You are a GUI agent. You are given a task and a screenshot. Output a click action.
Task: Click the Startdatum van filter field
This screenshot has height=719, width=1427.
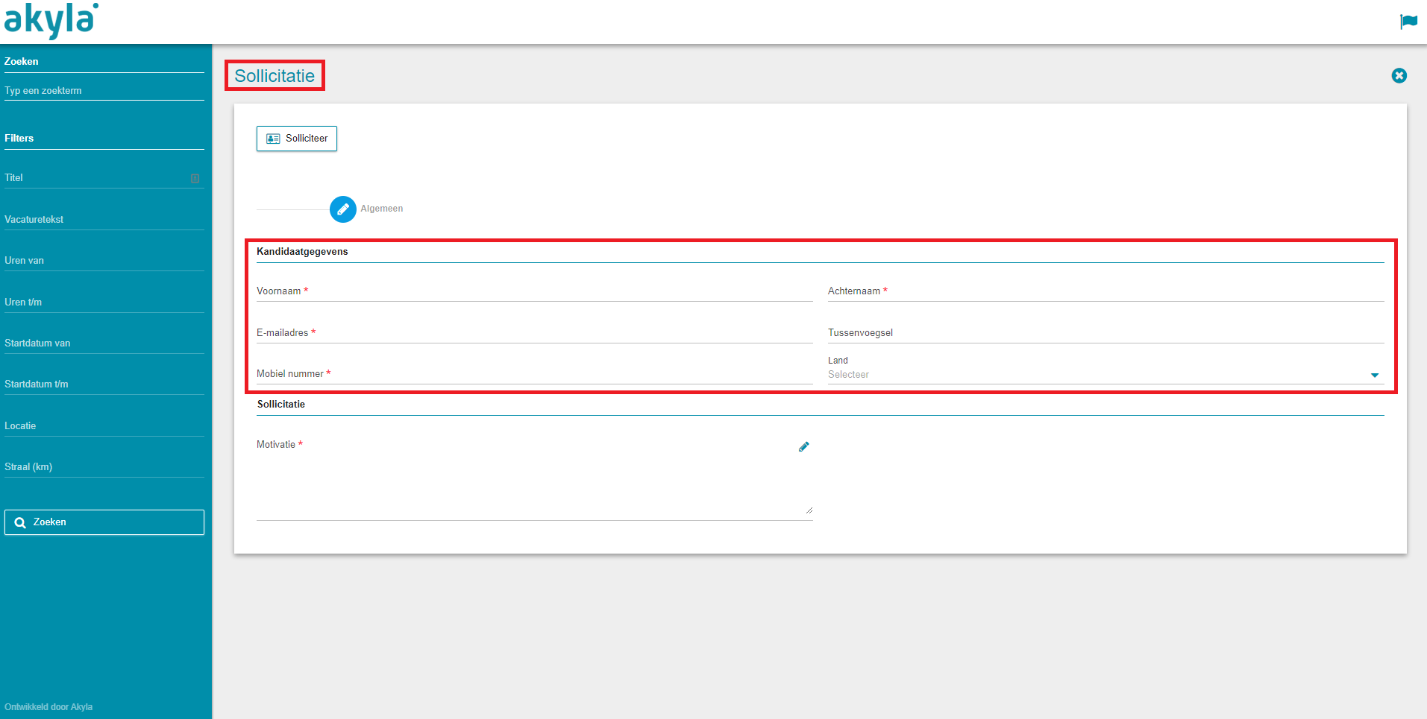coord(104,343)
